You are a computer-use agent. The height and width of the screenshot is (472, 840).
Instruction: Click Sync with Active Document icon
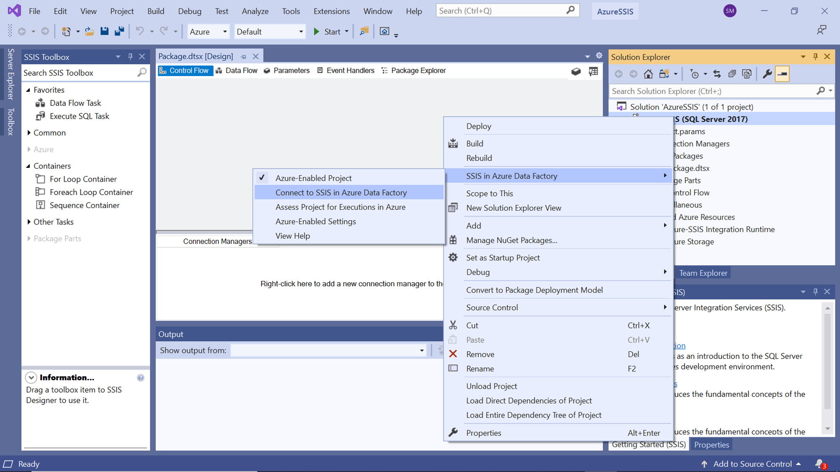click(x=717, y=74)
